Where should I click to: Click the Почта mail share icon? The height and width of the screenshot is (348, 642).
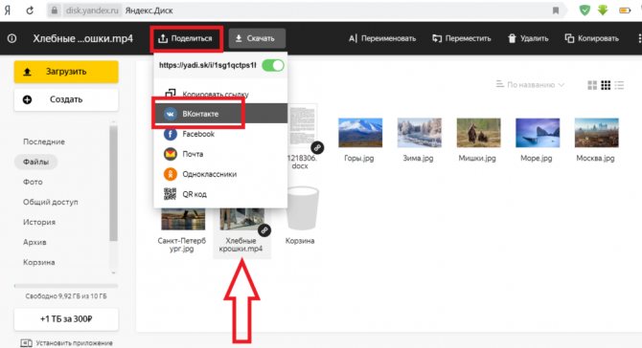170,154
